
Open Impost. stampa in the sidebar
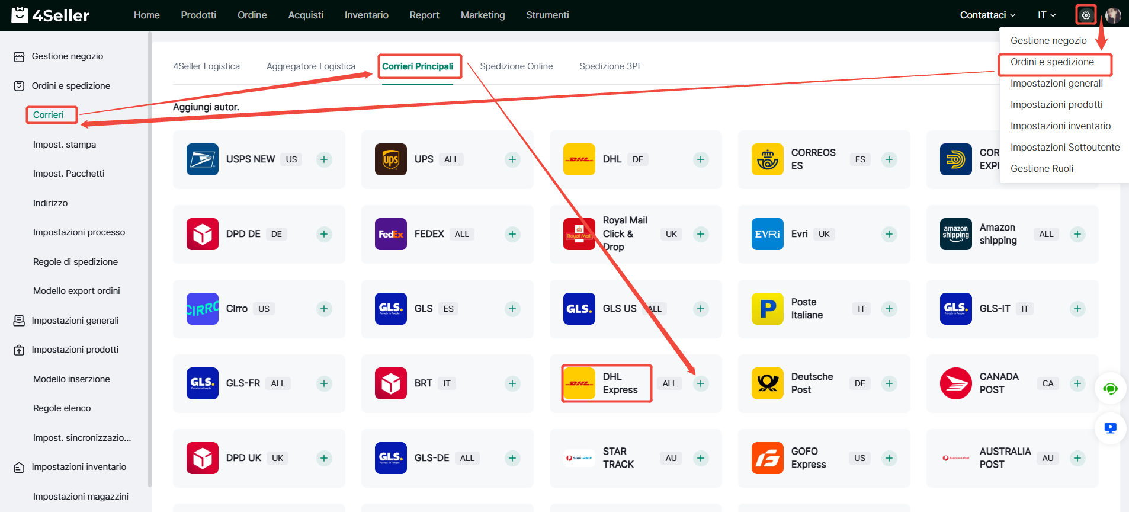coord(65,145)
